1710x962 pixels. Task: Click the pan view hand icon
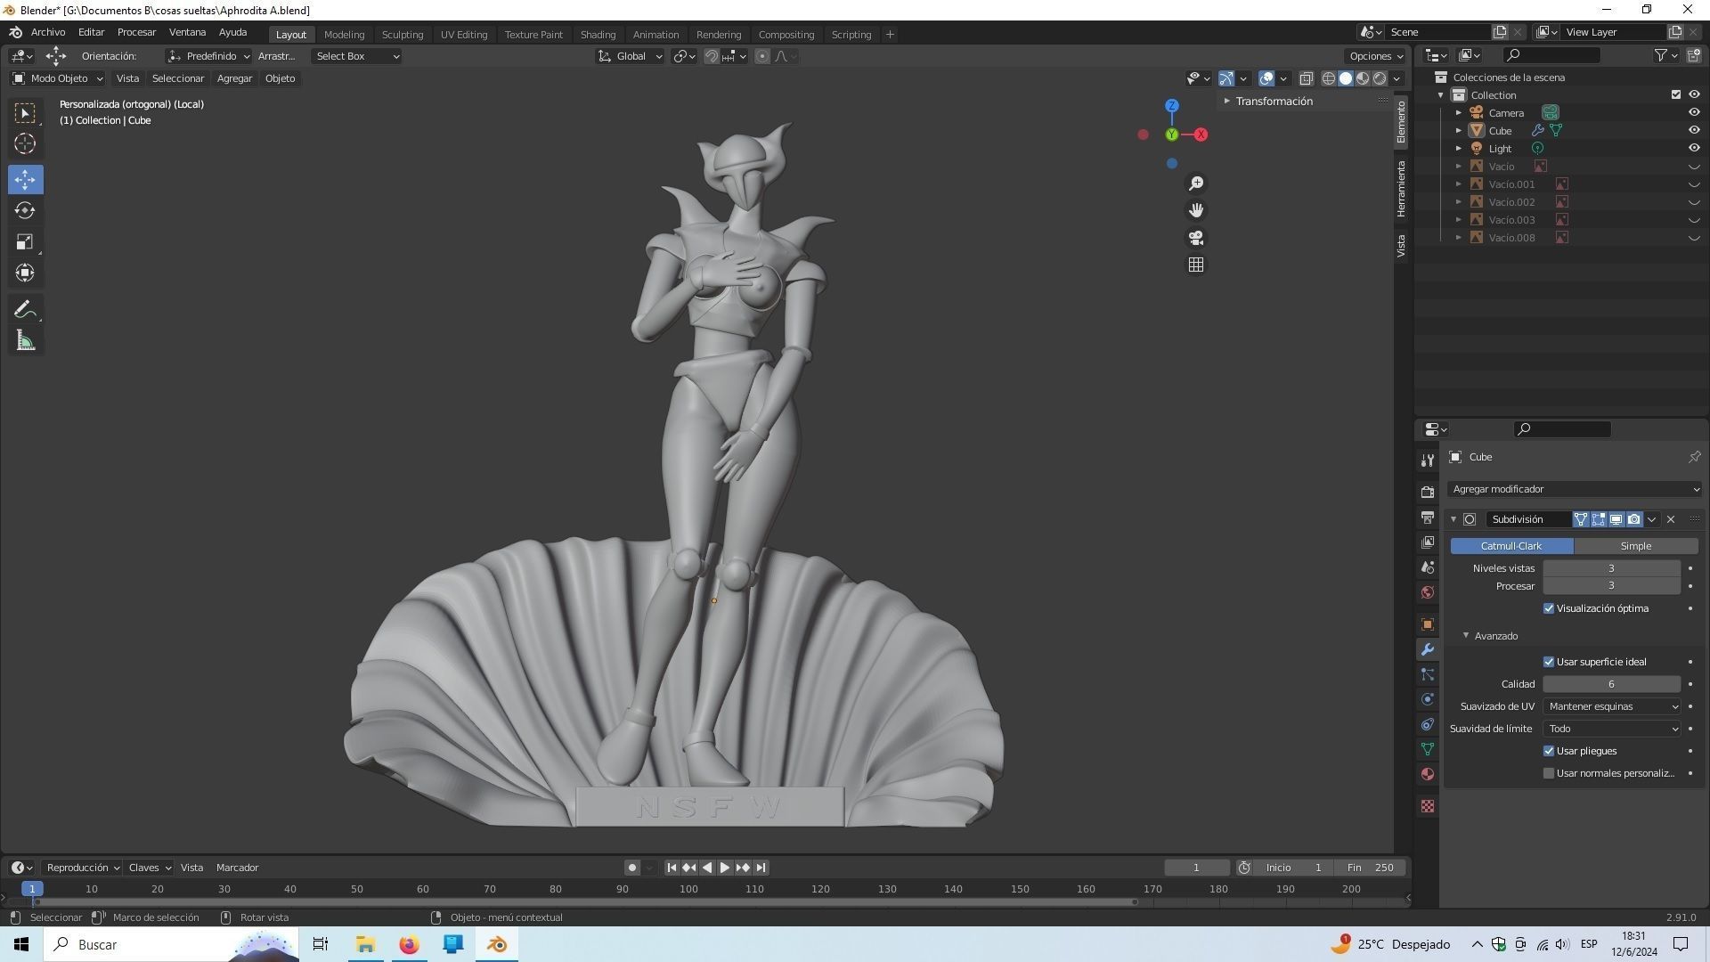click(x=1196, y=210)
